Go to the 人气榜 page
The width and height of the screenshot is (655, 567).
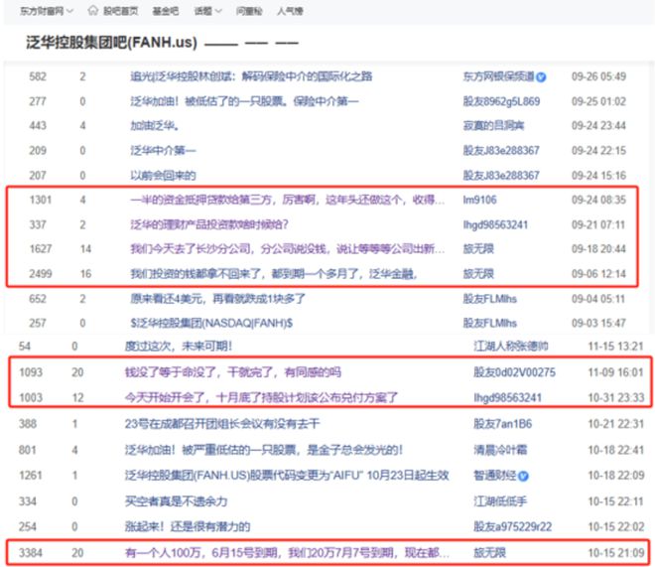[x=290, y=11]
